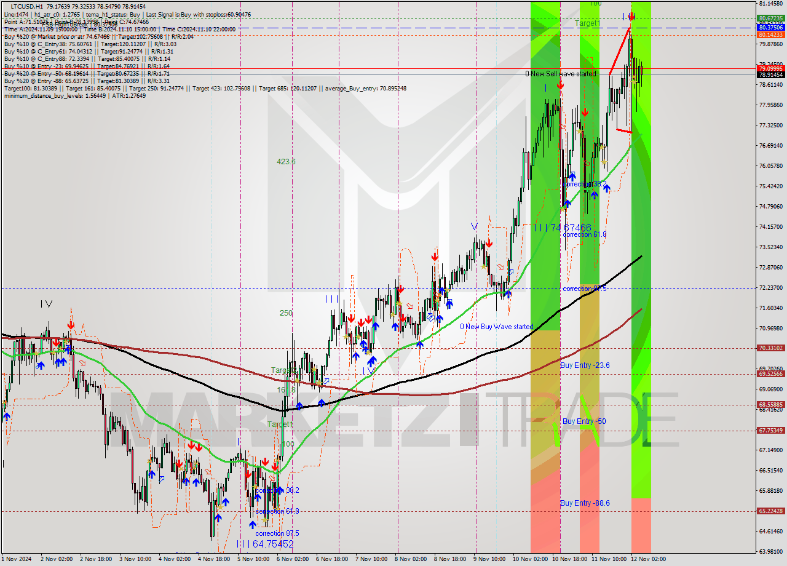This screenshot has height=566, width=787.
Task: Click the 'Buy %20 @ Entry -88' line
Action: (87, 81)
